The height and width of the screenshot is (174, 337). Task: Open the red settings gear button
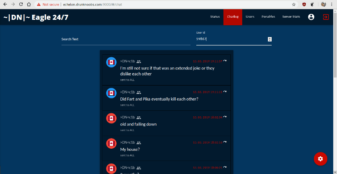tap(321, 158)
